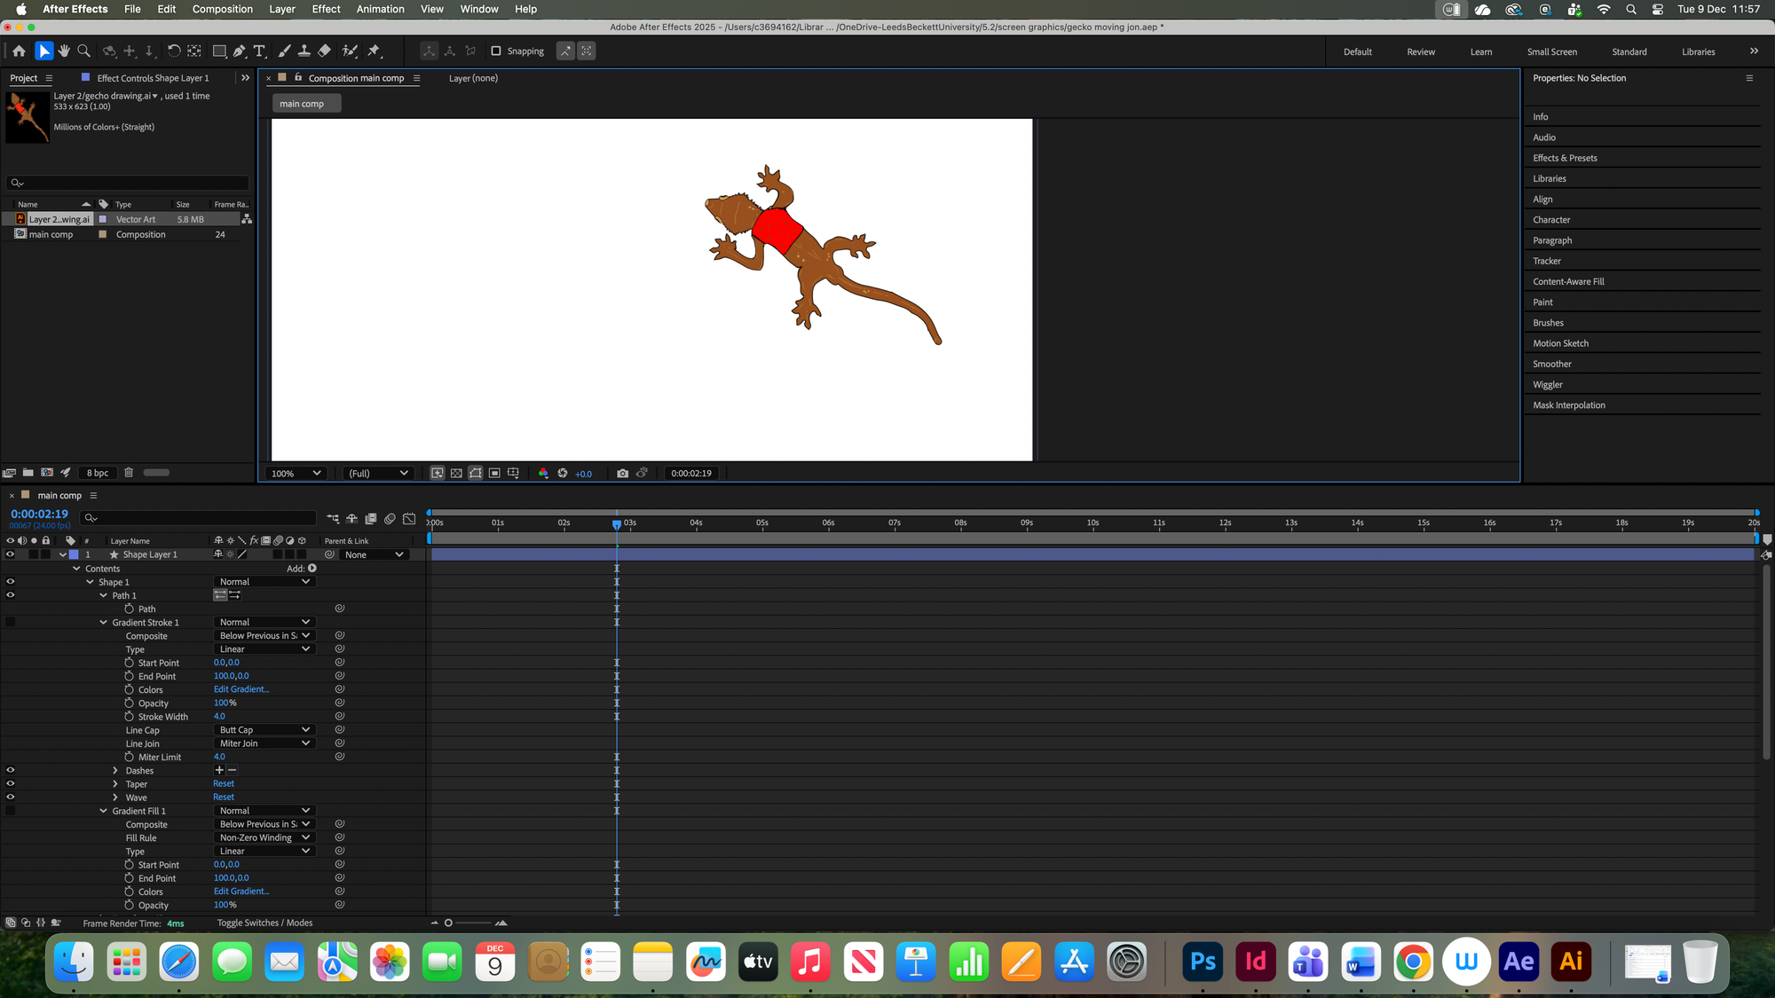Image resolution: width=1775 pixels, height=998 pixels.
Task: Click Edit Gradient link for Gradient Stroke
Action: [x=241, y=689]
